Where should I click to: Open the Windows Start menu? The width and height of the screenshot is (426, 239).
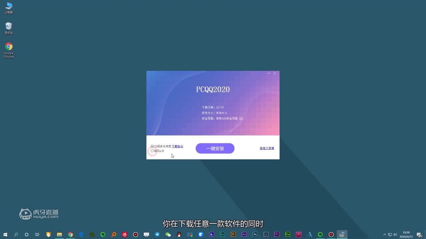(x=5, y=234)
